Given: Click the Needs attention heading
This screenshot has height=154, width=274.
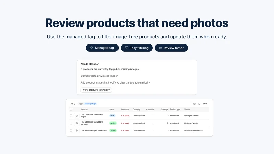Looking at the screenshot, I should click(90, 64).
